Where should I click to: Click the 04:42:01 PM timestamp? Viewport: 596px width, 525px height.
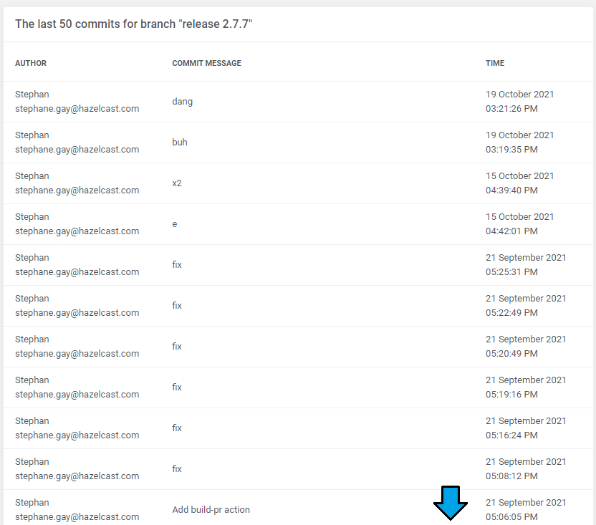[x=511, y=231]
